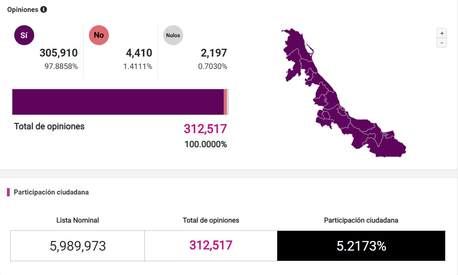Click the Lista Nominal value 5,989,973

[x=77, y=246]
